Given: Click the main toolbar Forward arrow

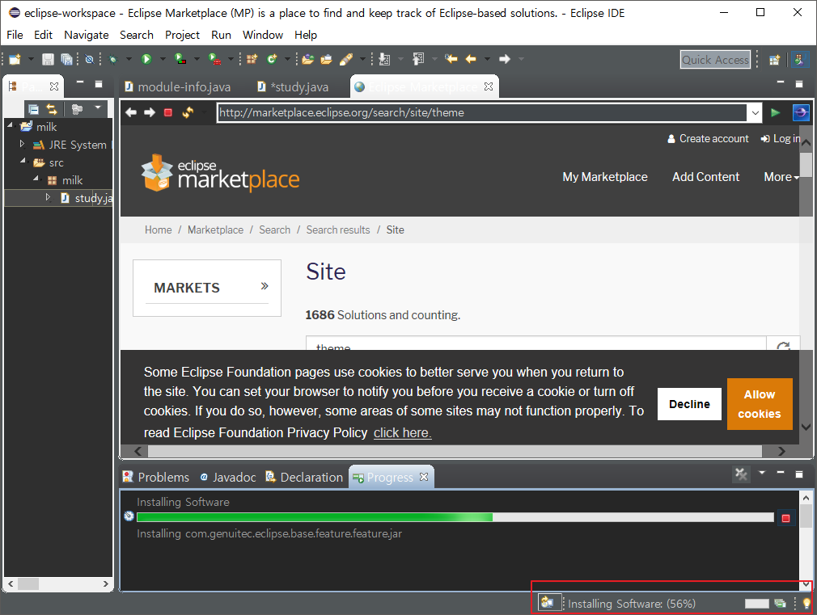Looking at the screenshot, I should click(x=505, y=59).
